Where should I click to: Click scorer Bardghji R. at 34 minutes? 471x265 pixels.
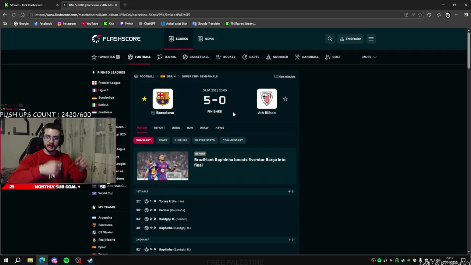[x=167, y=219]
